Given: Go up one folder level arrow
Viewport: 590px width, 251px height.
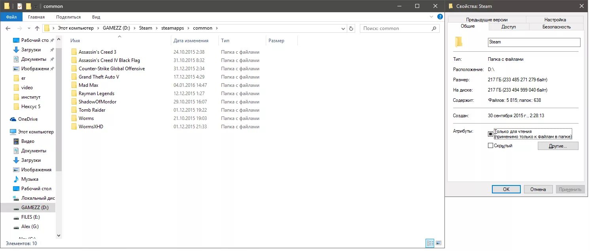Looking at the screenshot, I should pyautogui.click(x=37, y=28).
